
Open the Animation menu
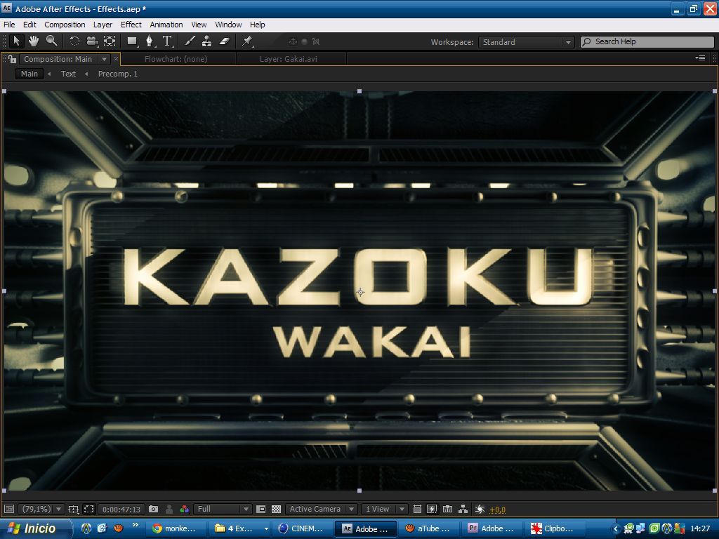[x=166, y=25]
